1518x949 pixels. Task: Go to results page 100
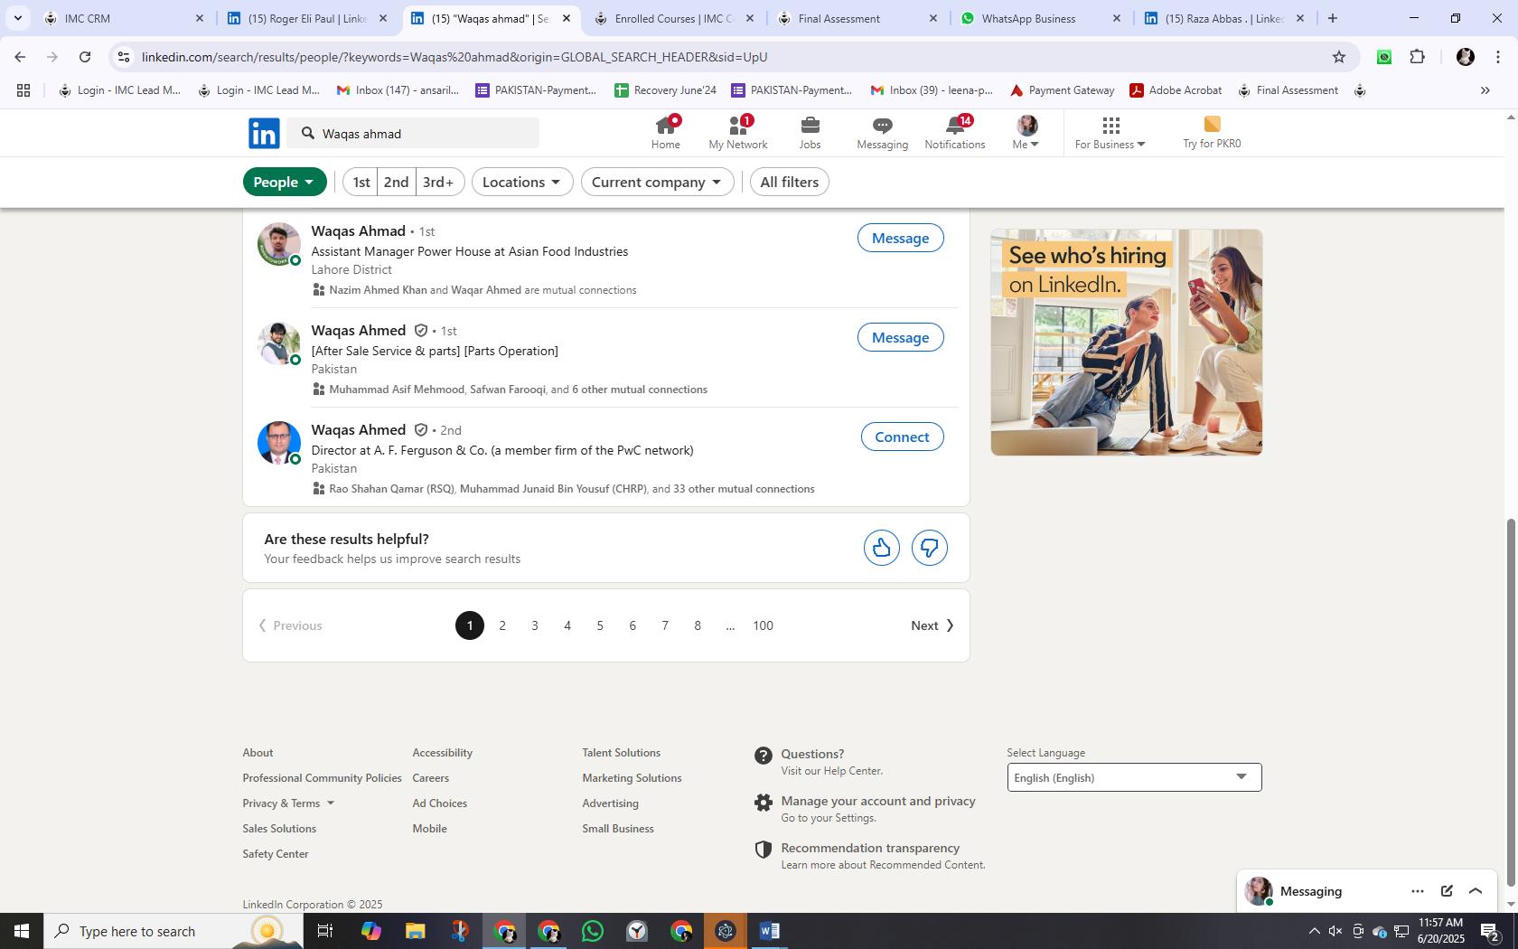point(763,625)
